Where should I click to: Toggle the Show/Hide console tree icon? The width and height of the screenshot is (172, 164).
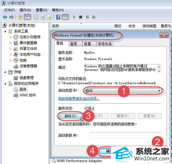pos(27,17)
